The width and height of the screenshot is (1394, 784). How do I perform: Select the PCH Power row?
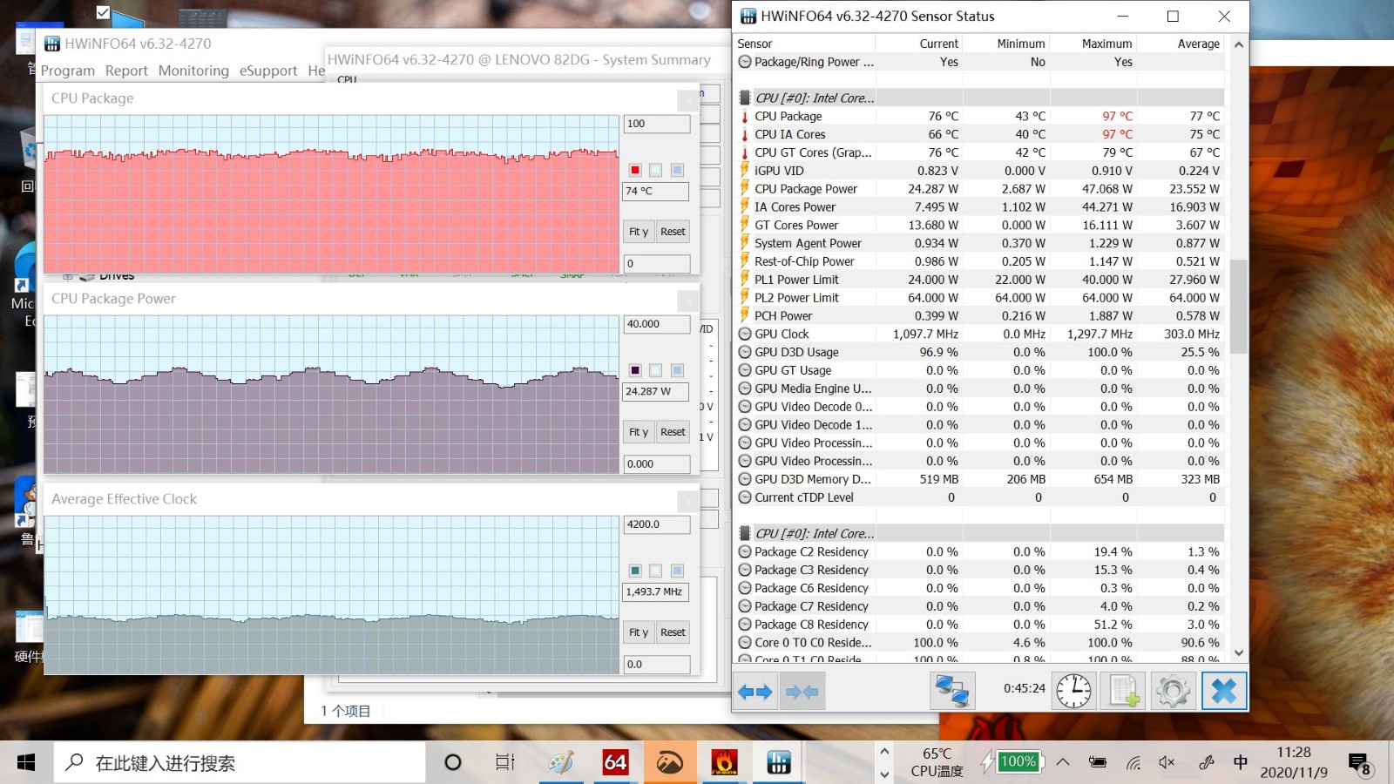pyautogui.click(x=979, y=316)
